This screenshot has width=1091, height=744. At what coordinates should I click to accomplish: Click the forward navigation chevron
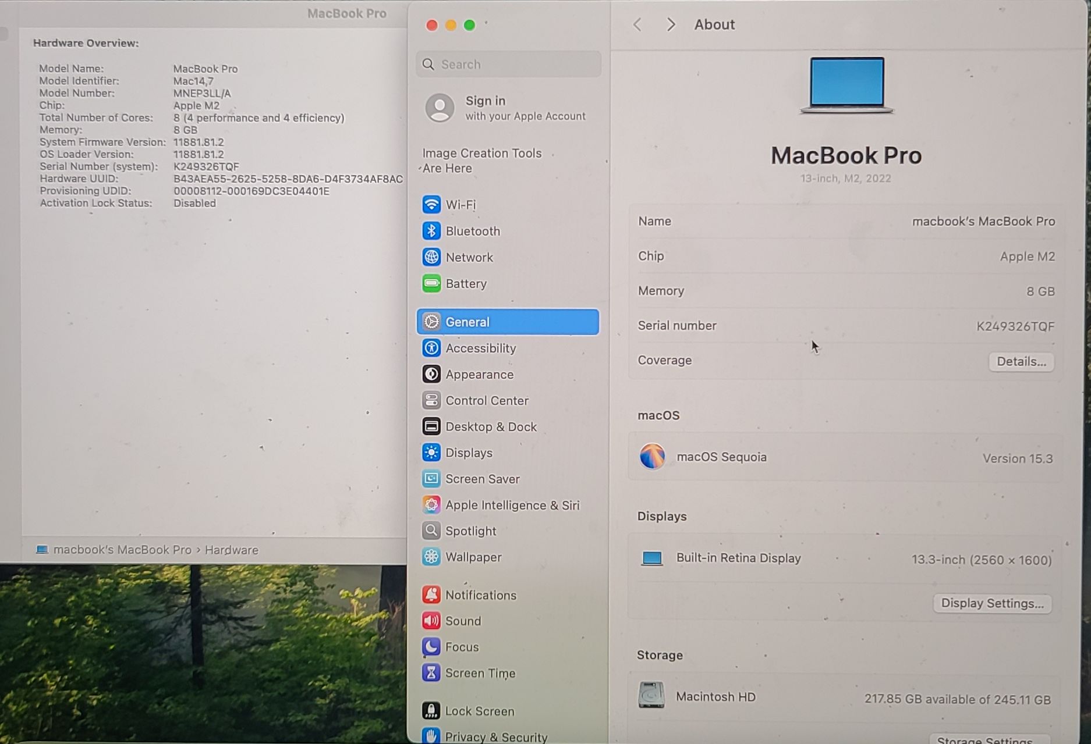pyautogui.click(x=671, y=24)
